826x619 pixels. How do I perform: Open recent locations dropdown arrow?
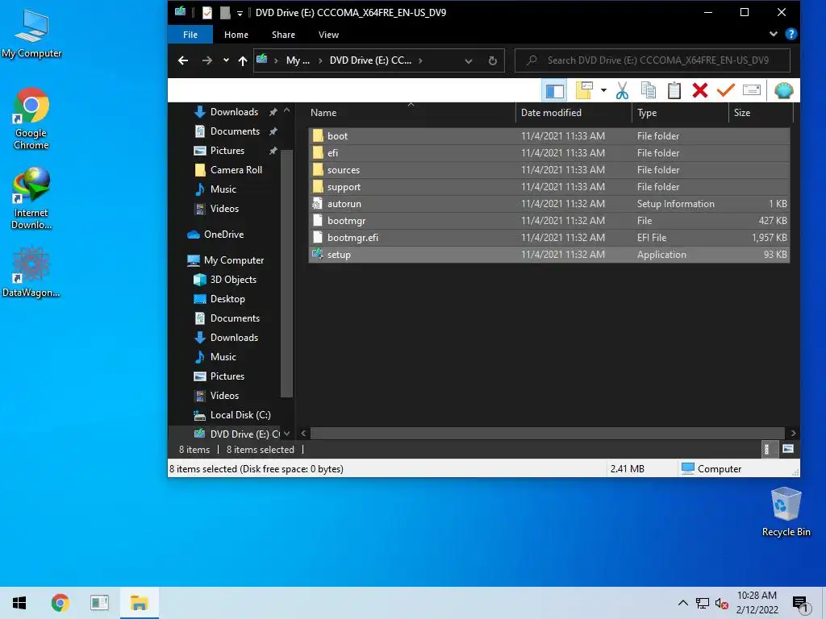pos(226,60)
